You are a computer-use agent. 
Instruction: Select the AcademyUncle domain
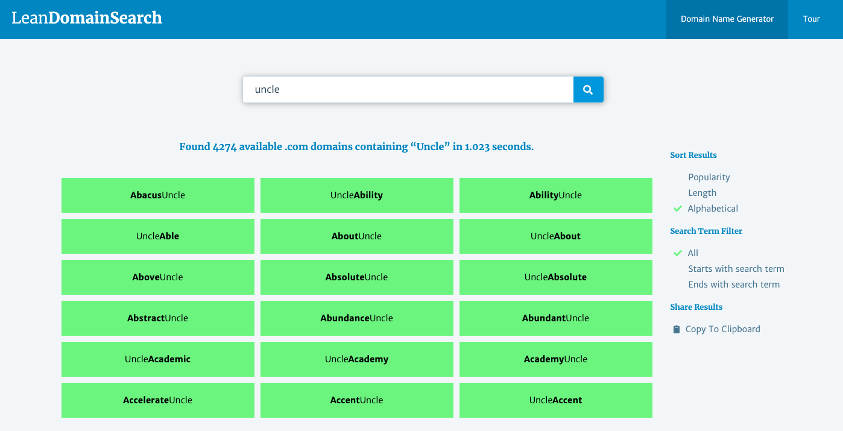point(556,359)
